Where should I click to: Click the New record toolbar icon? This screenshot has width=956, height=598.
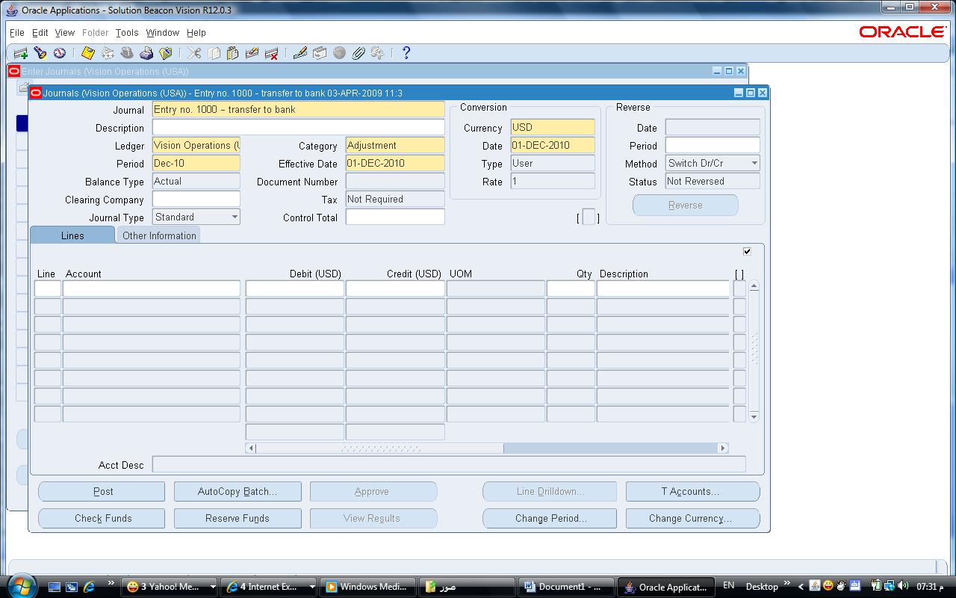21,53
